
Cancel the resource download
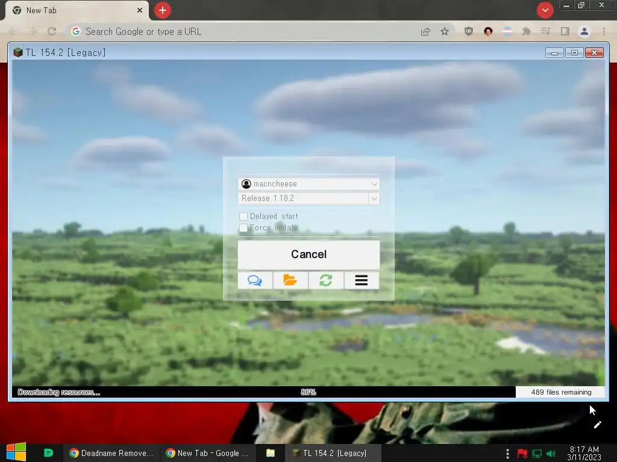(x=308, y=254)
